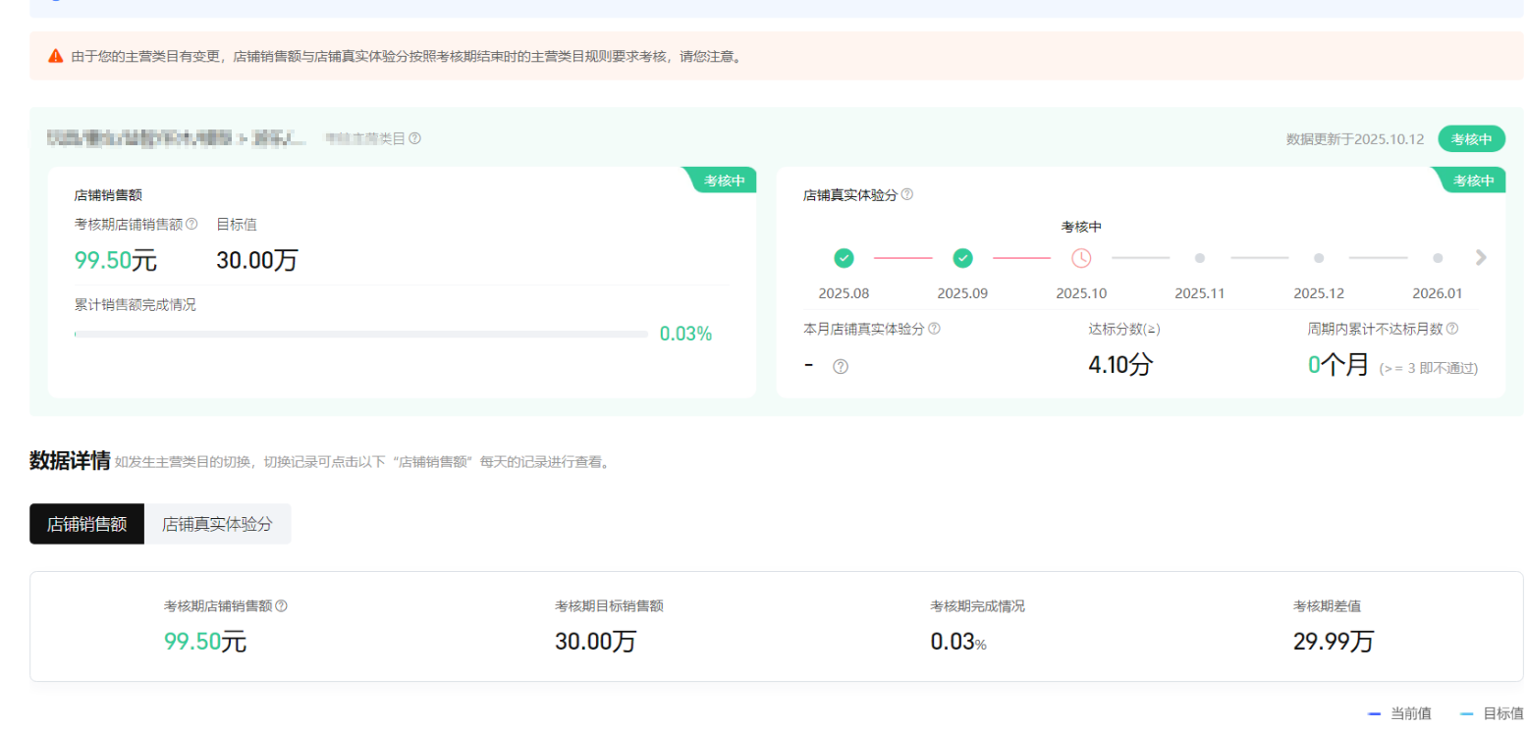Screen dimensions: 1527x729
Task: Click the 2025.10 clock node under assessment
Action: (x=1081, y=258)
